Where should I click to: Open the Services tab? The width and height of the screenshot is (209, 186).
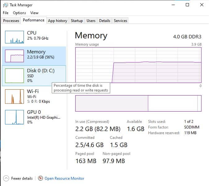tap(120, 21)
